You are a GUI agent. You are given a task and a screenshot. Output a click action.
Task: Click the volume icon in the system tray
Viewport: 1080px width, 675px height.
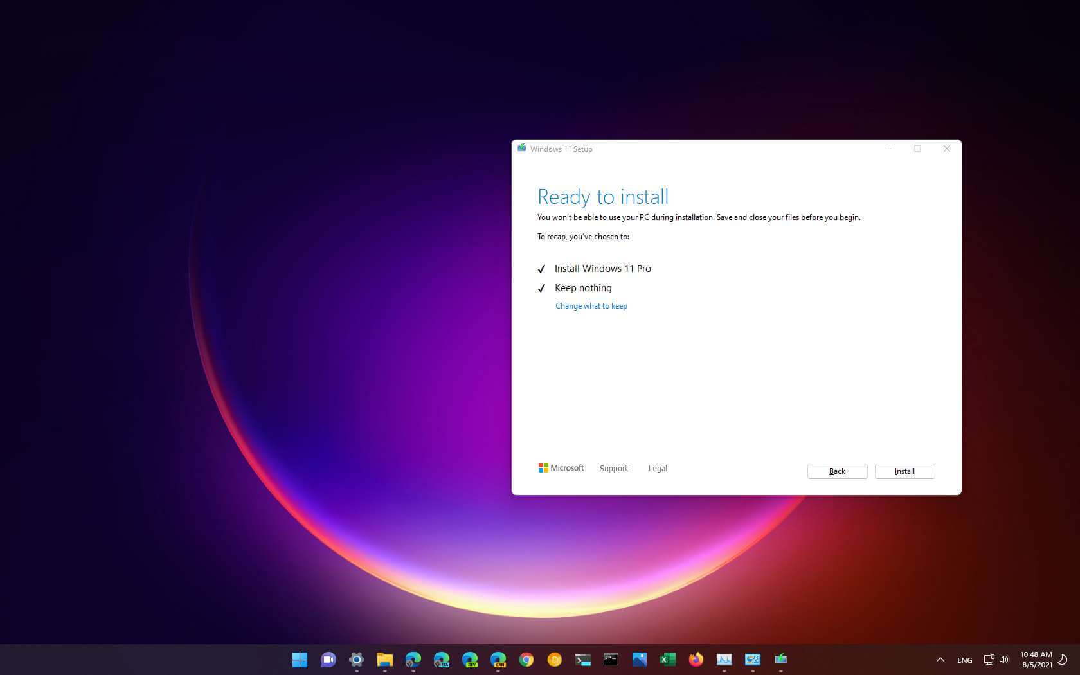coord(1004,660)
